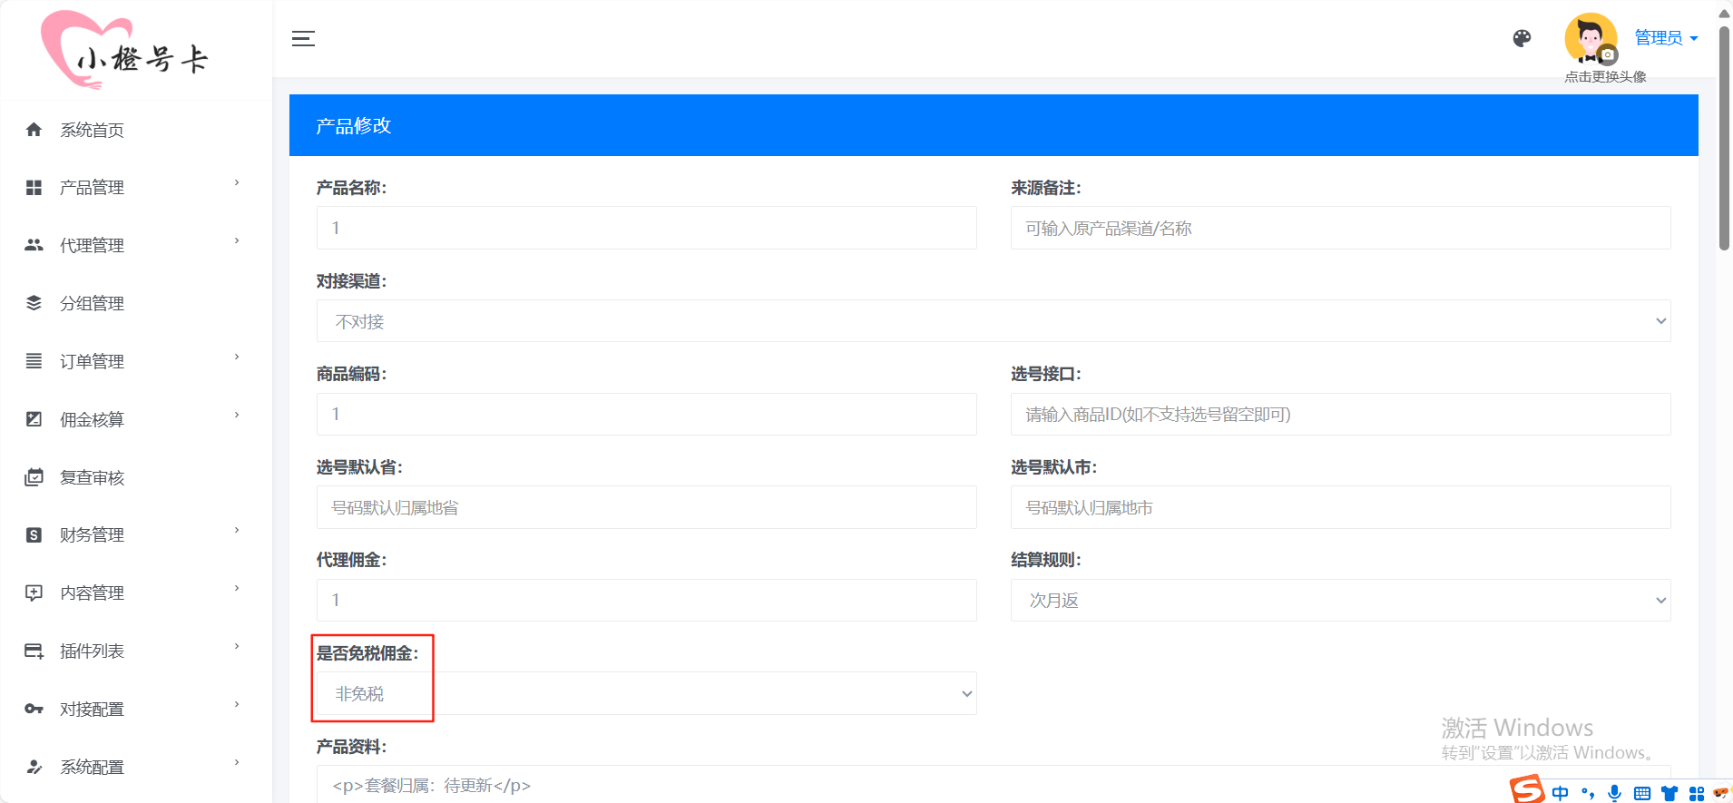
Task: Click the home icon beside 系统首页
Action: point(34,130)
